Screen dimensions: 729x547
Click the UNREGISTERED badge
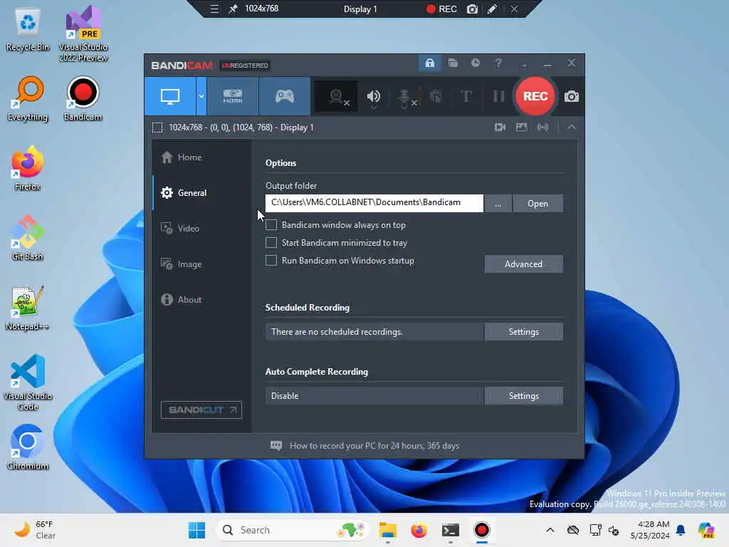coord(245,66)
